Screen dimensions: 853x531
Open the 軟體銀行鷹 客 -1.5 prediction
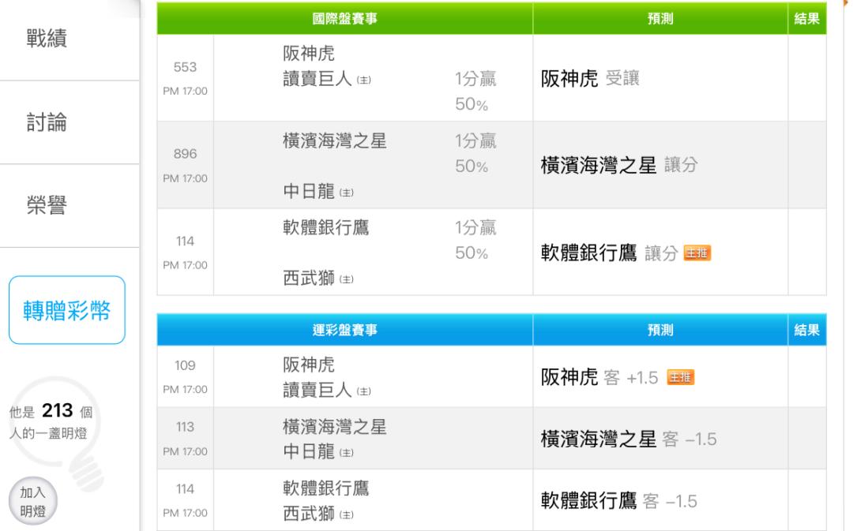click(x=618, y=501)
